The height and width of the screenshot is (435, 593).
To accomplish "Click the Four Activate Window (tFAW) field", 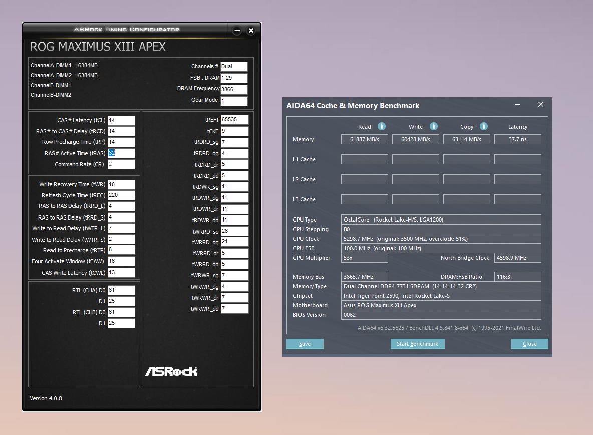I will (121, 261).
